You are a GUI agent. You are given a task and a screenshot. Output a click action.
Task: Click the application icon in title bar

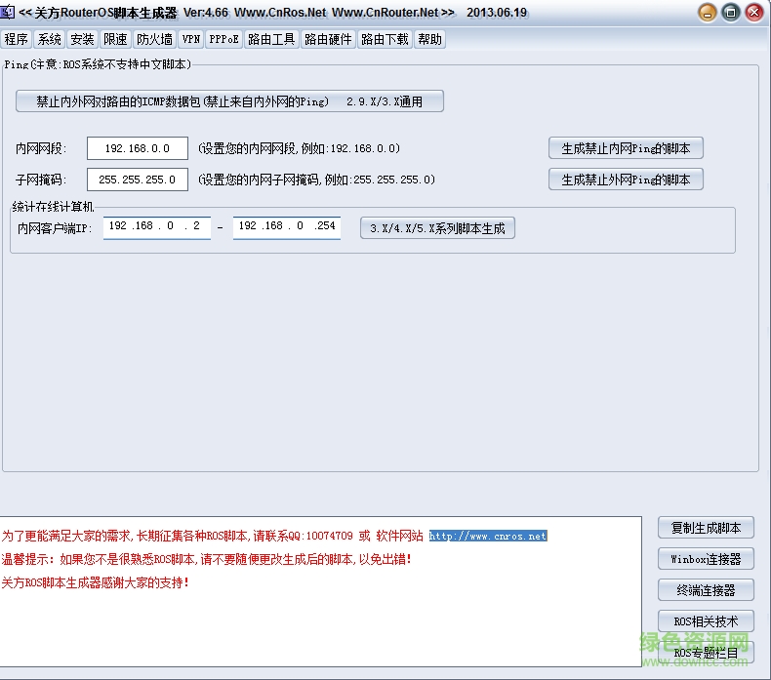click(x=8, y=12)
